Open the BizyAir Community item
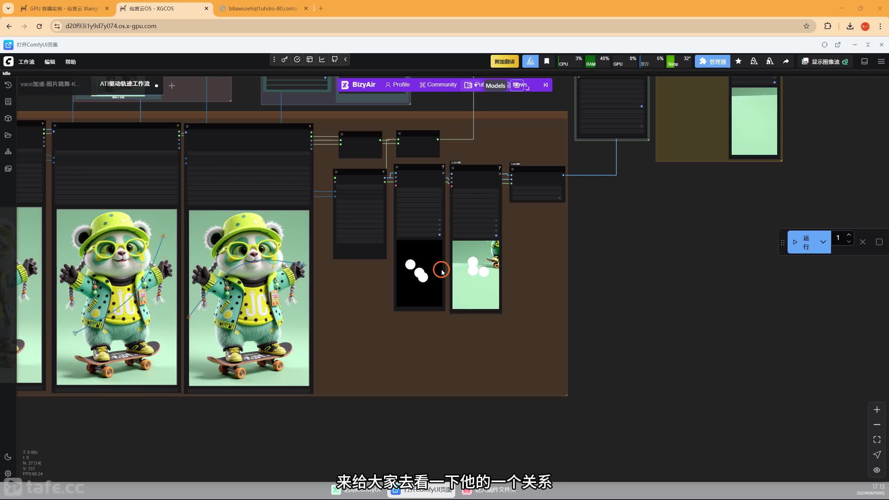The image size is (889, 500). 438,85
